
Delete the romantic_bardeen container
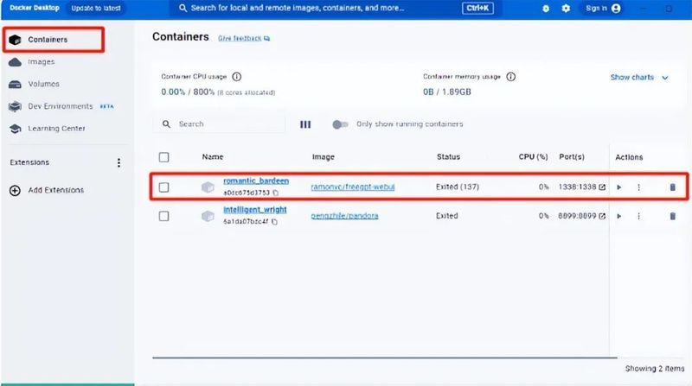(673, 187)
